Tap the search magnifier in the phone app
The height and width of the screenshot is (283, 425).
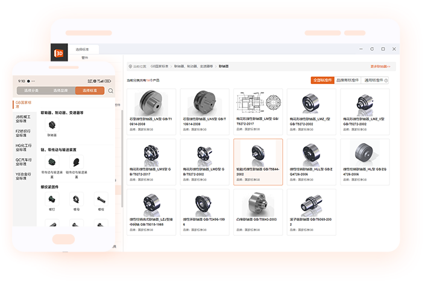(x=110, y=91)
